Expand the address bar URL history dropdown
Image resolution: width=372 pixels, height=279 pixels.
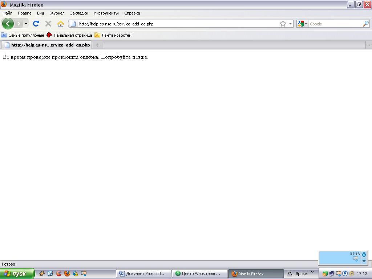pyautogui.click(x=290, y=24)
